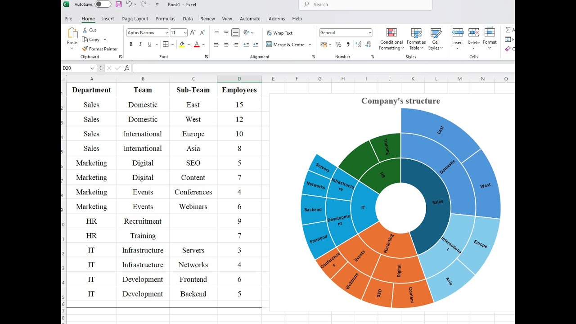Click the Save icon in title bar
This screenshot has width=576, height=324.
(118, 4)
